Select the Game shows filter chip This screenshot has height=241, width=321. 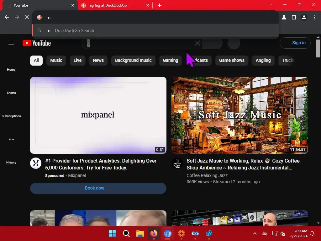(x=232, y=61)
